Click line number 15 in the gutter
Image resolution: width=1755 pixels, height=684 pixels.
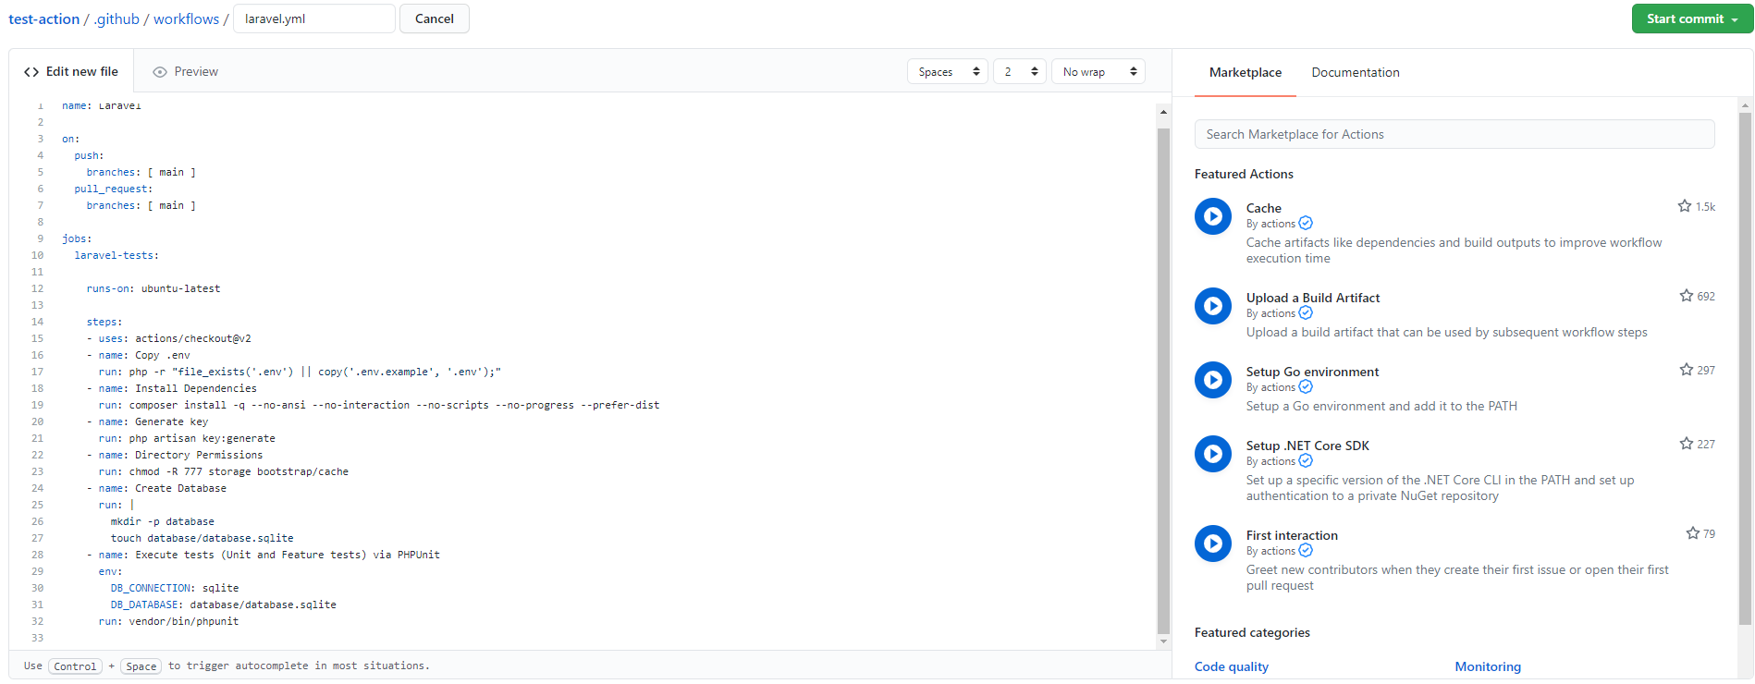pos(37,338)
